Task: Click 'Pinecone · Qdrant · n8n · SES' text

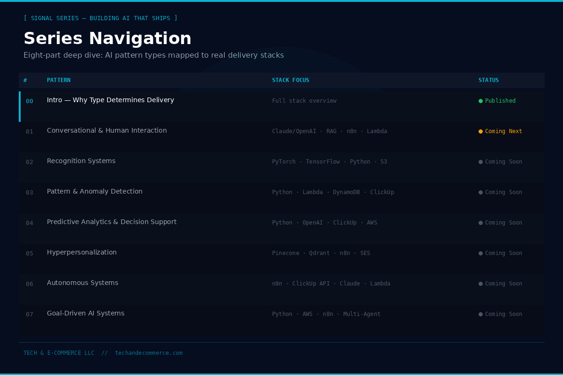Action: coord(321,253)
